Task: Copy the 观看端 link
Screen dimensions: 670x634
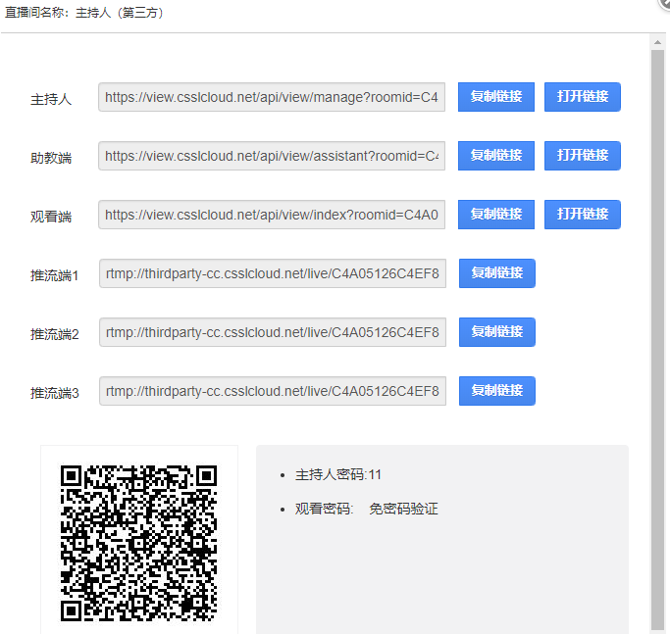Action: click(496, 215)
